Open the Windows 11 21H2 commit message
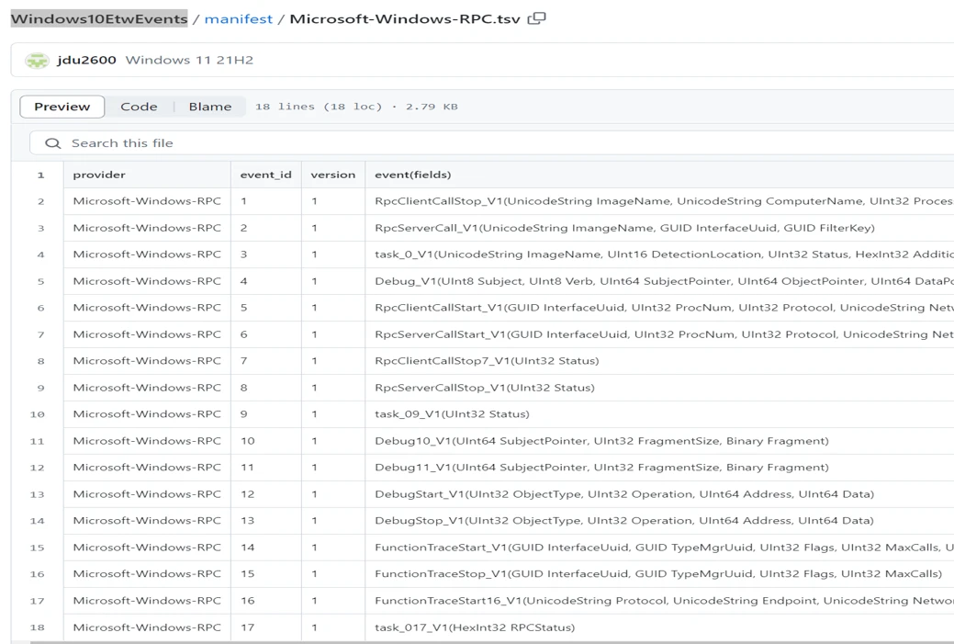The width and height of the screenshot is (954, 644). click(x=189, y=61)
